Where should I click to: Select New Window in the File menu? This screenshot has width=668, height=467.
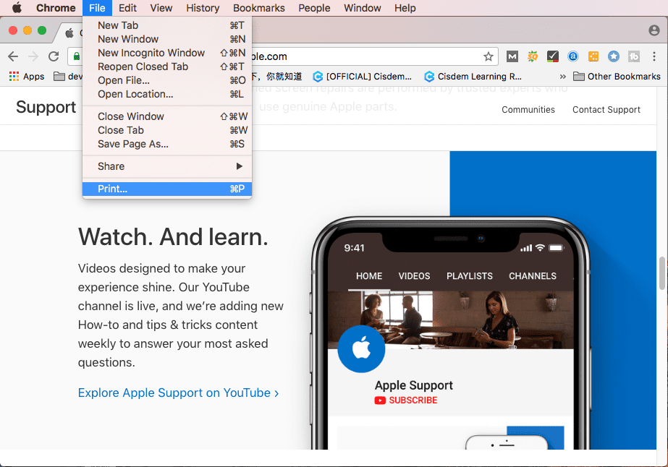[167, 39]
